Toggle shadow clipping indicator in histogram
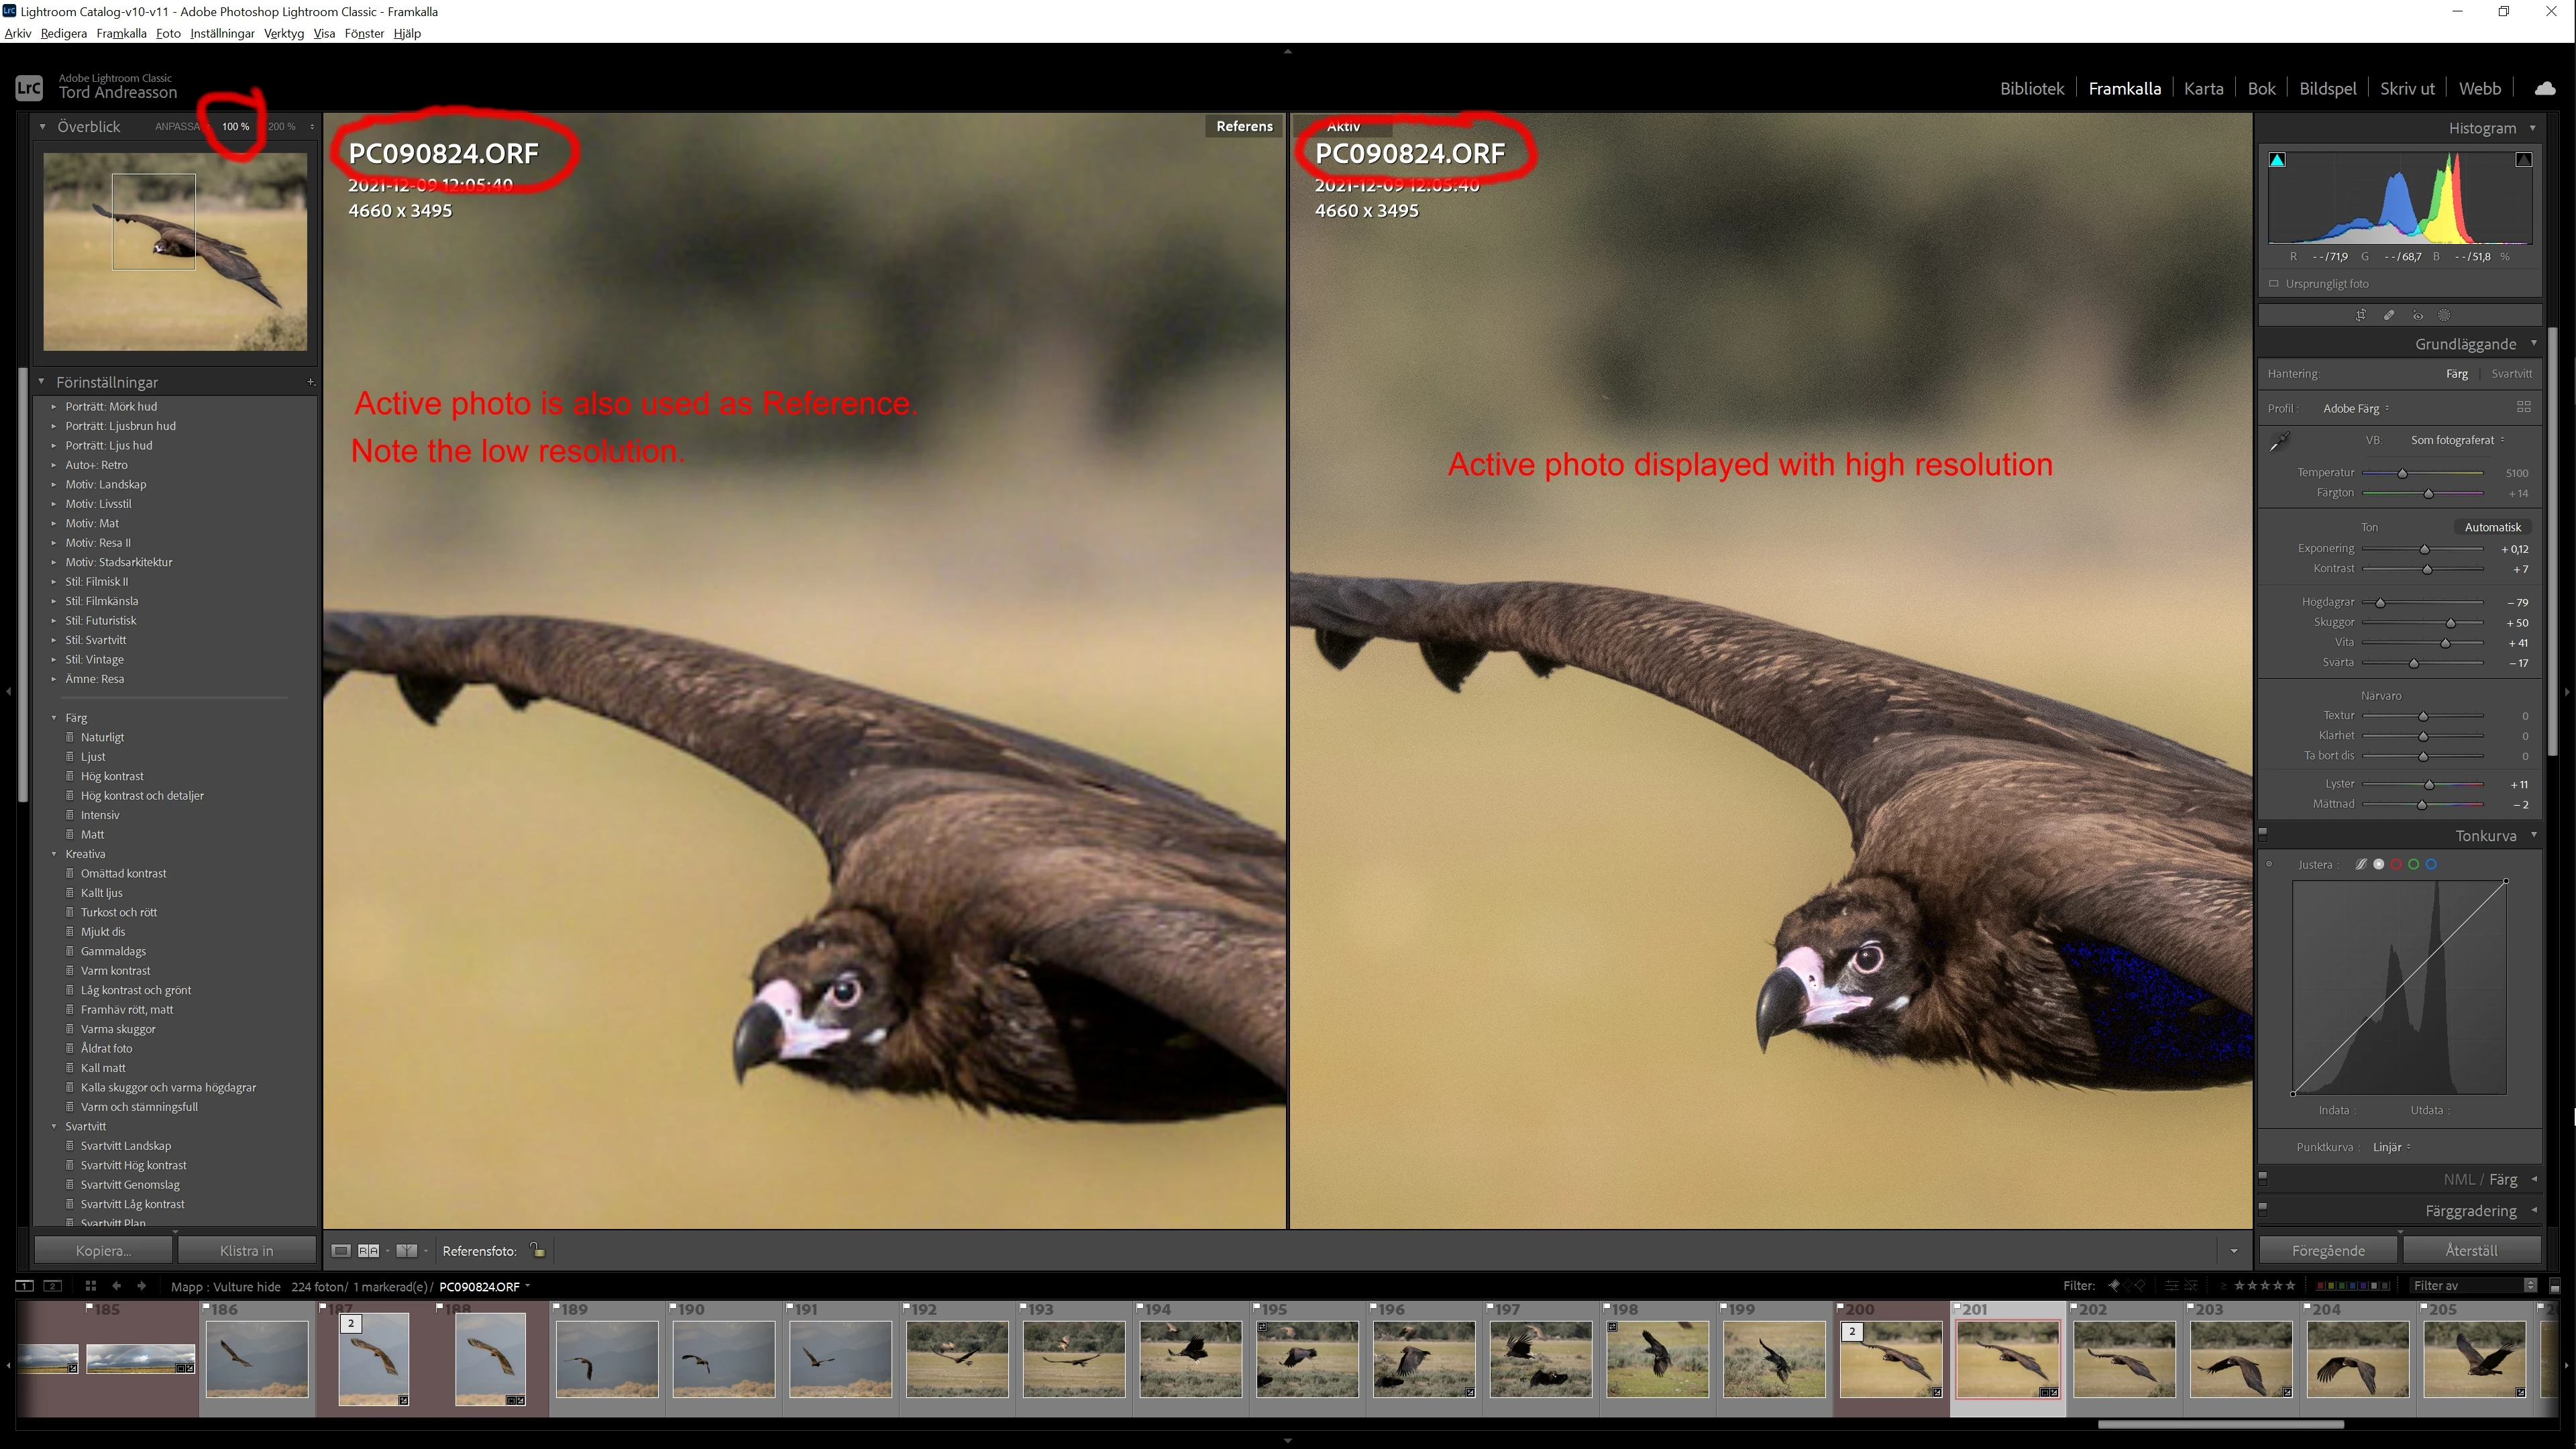This screenshot has height=1449, width=2576. (2277, 160)
